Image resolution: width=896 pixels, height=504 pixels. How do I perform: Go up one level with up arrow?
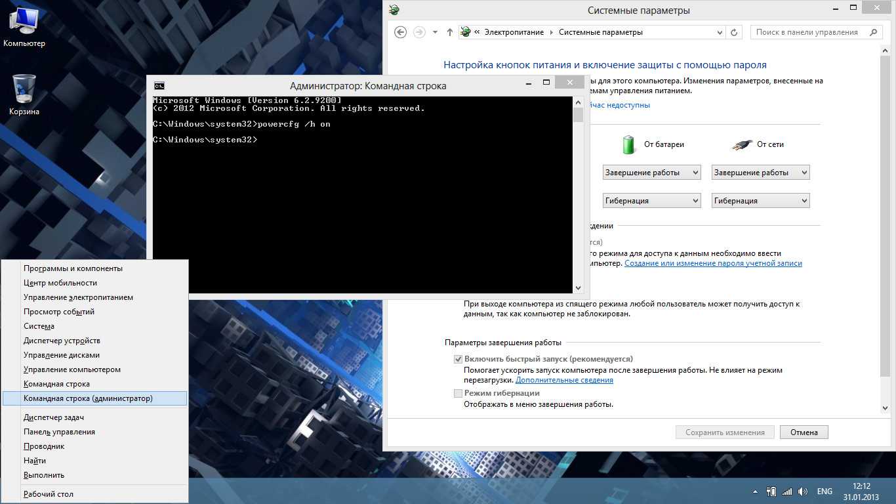tap(449, 32)
